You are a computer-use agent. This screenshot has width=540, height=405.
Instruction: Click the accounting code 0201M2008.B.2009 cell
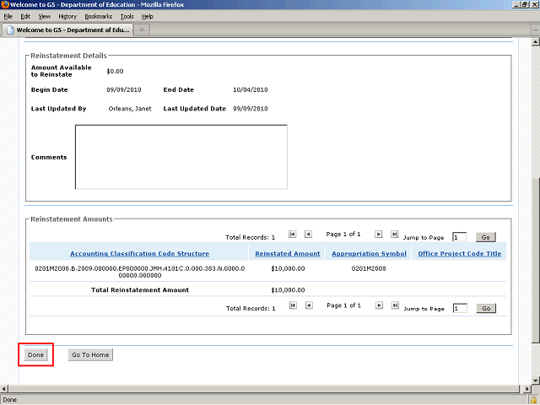coord(140,272)
